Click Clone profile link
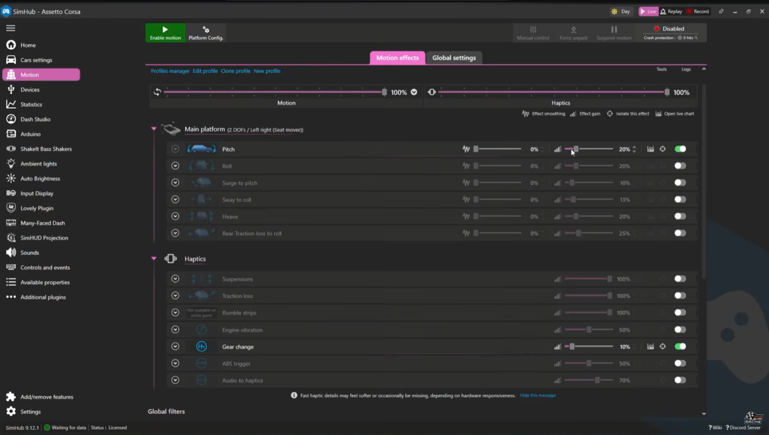 [x=235, y=71]
